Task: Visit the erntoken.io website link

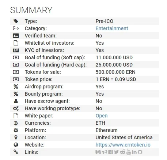Action: pyautogui.click(x=123, y=145)
